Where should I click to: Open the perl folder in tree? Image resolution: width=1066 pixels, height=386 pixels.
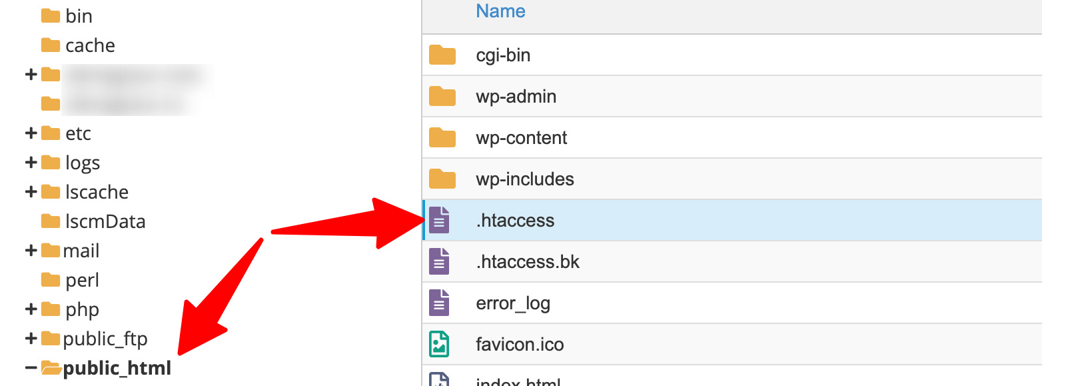82,280
